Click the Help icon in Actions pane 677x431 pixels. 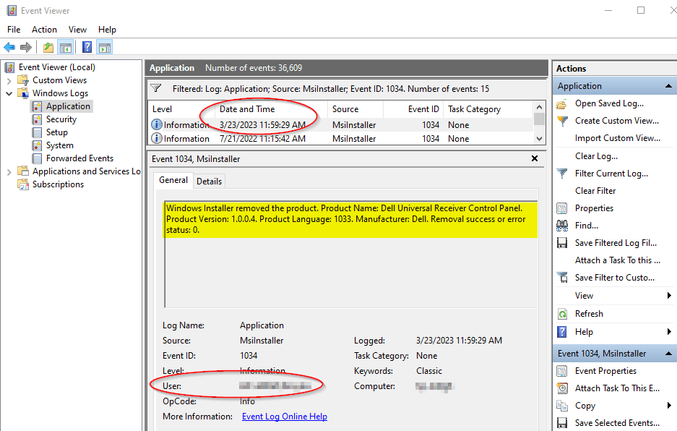pyautogui.click(x=562, y=332)
